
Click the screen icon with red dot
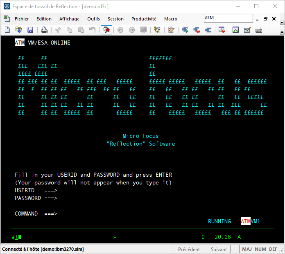[x=222, y=30]
